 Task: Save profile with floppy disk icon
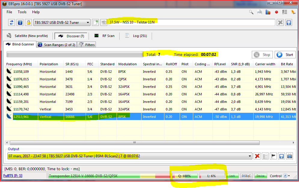(289, 23)
